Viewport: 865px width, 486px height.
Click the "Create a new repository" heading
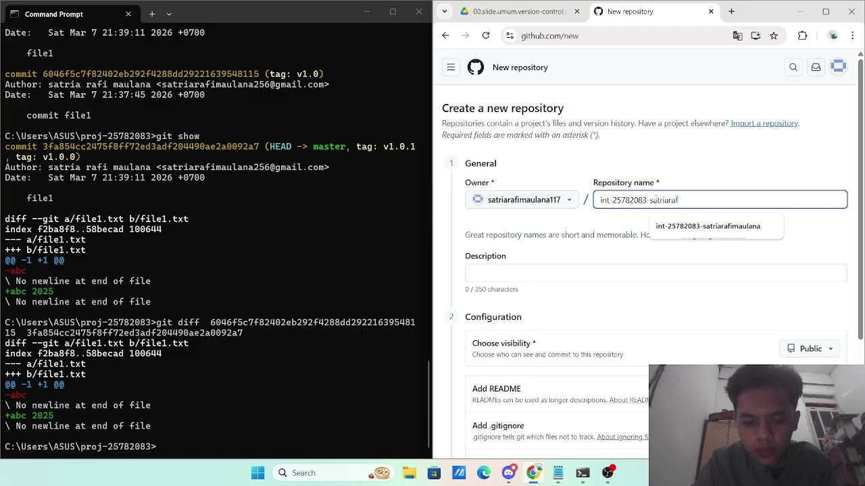(x=503, y=108)
